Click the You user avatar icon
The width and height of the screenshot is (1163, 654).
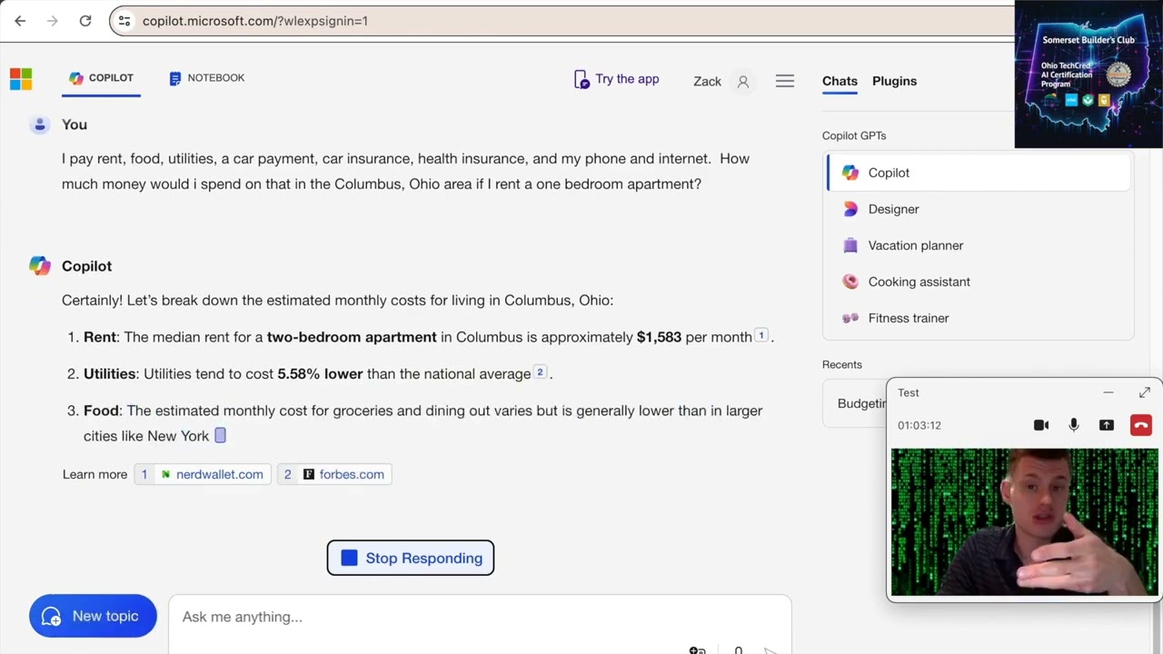[39, 124]
